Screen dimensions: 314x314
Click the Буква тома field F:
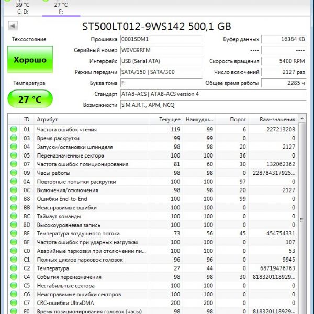161,83
